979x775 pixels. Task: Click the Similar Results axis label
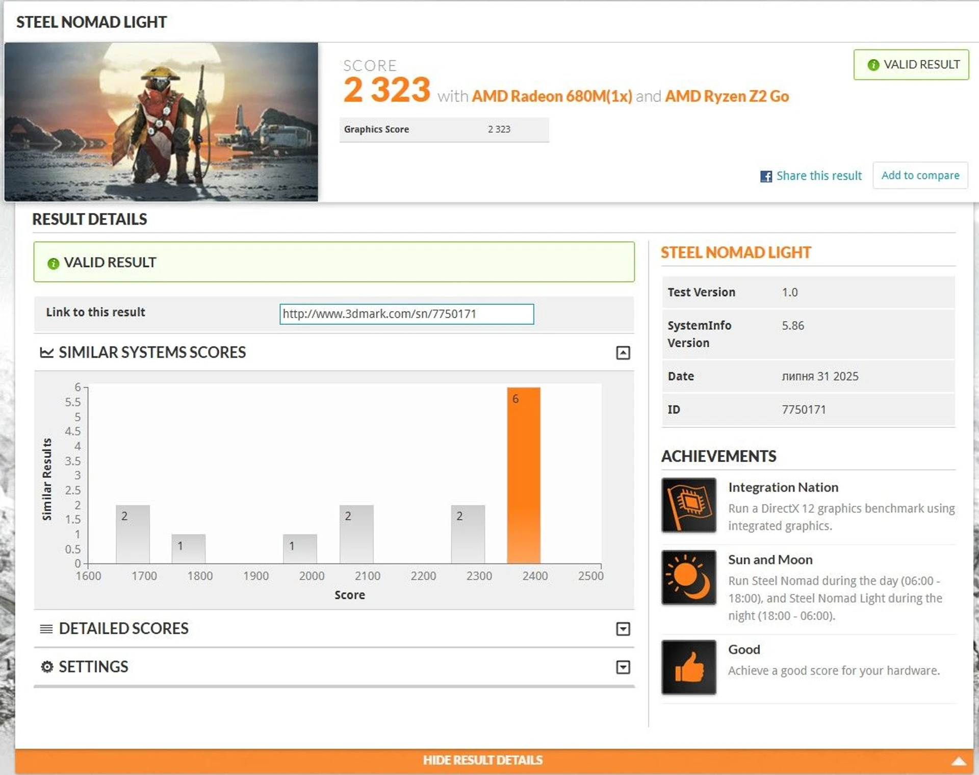pyautogui.click(x=47, y=479)
